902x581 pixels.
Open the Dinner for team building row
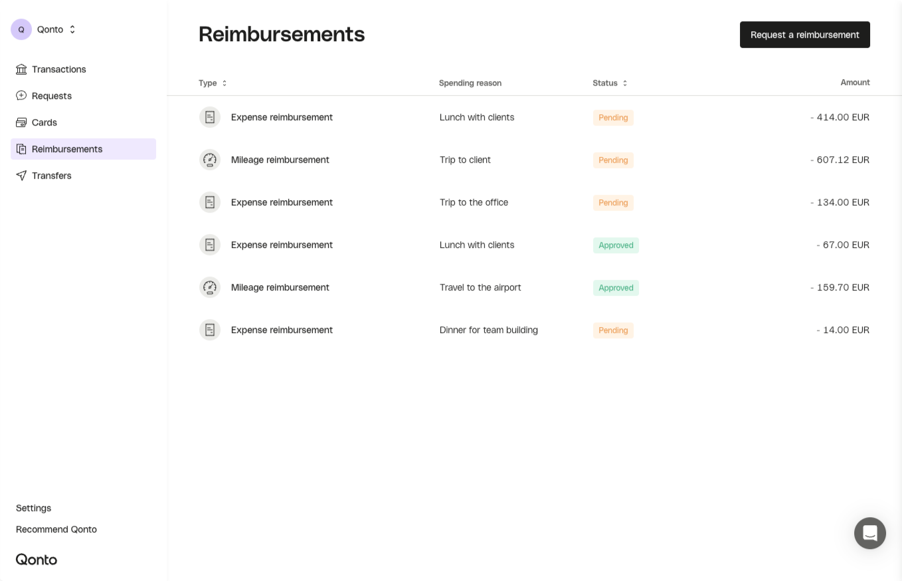488,330
